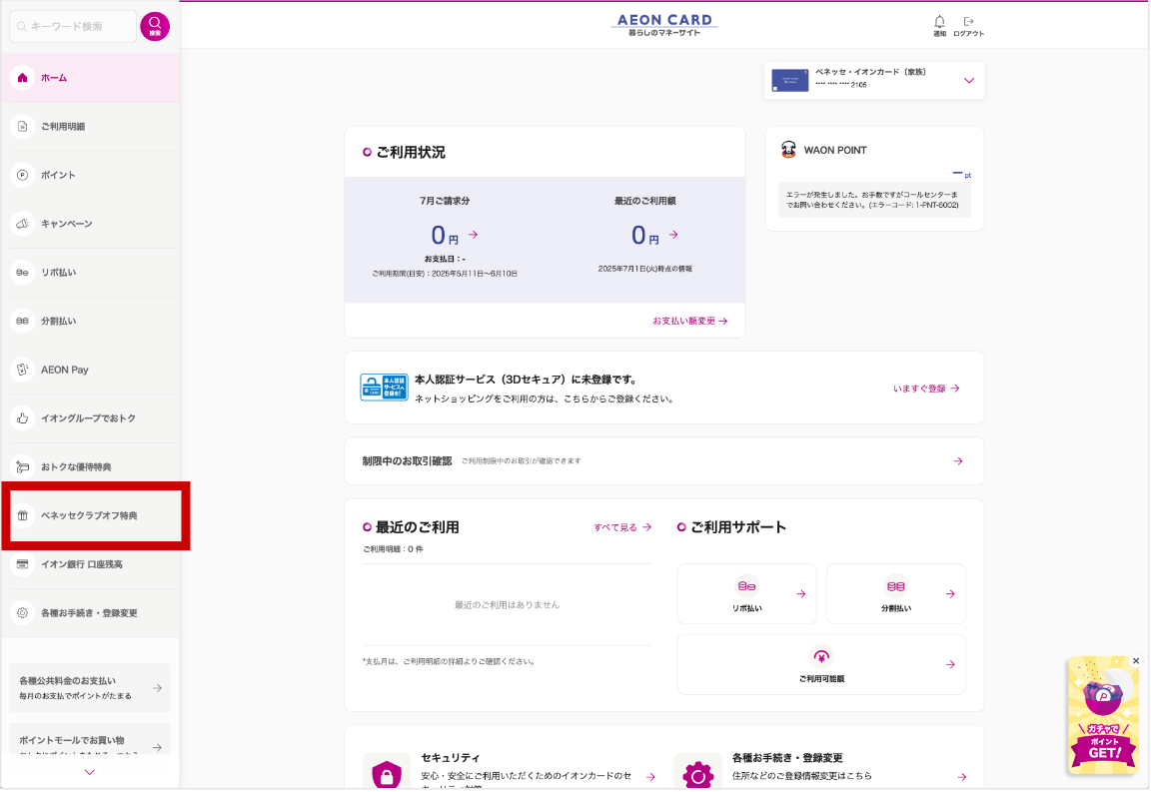Click the statement document icon
The image size is (1151, 792).
(x=23, y=126)
